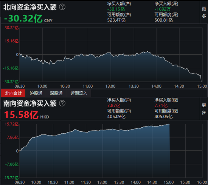Screen dimensions: 208x185
Task: Click the 15.58亿 HKD net buy value
Action: click(x=26, y=115)
